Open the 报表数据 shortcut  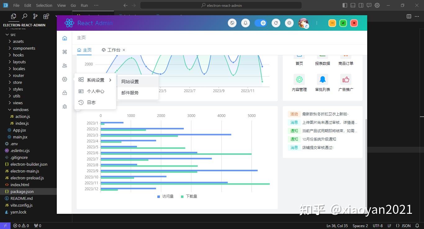point(322,59)
